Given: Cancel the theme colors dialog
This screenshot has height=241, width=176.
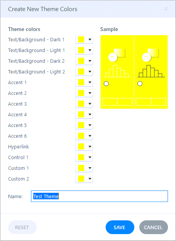Looking at the screenshot, I should 153,227.
